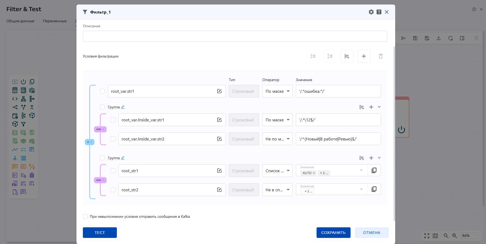This screenshot has height=244, width=486.
Task: Edit variable root_var.Inside_var.str2 icon
Action: [x=219, y=139]
